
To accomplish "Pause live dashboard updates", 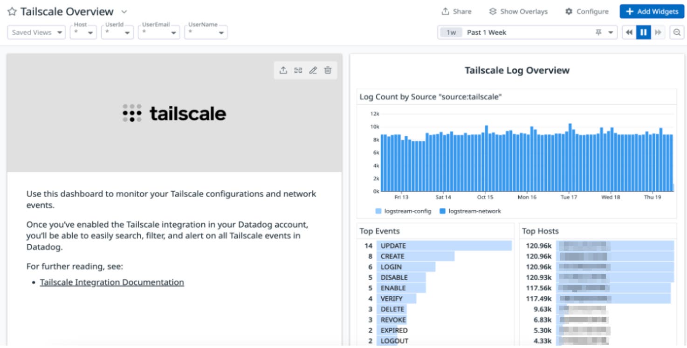I will [x=644, y=32].
